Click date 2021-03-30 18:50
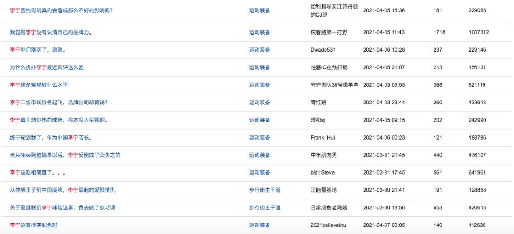The width and height of the screenshot is (514, 234). click(x=384, y=207)
